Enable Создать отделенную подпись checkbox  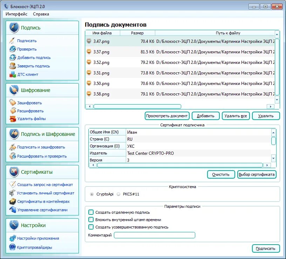pyautogui.click(x=91, y=212)
